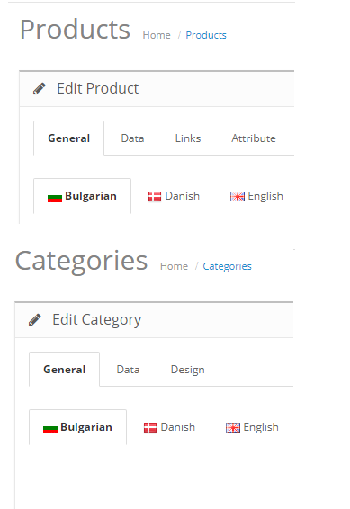
Task: Click the pencil icon beside Edit Category
Action: point(35,320)
